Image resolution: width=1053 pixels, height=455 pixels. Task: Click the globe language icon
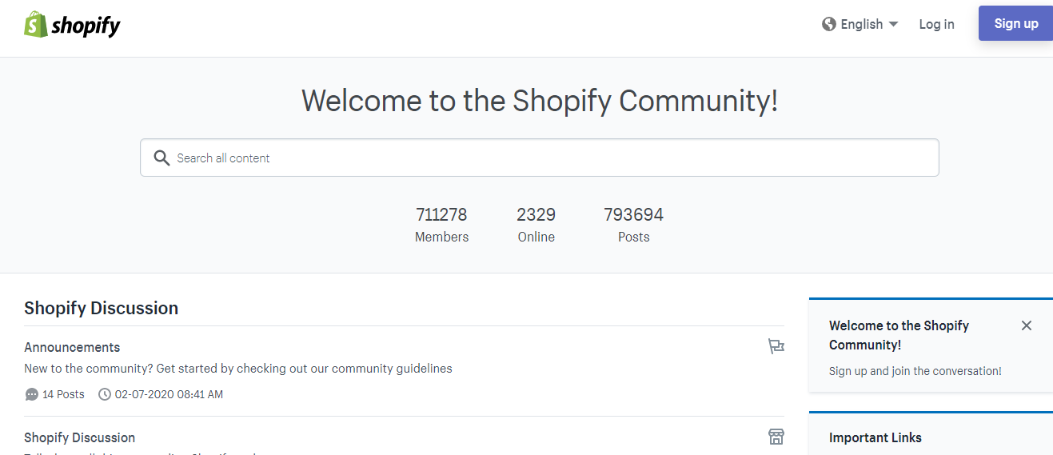point(829,24)
